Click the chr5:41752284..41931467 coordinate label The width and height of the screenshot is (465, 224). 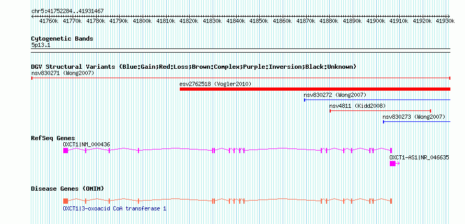click(x=67, y=11)
